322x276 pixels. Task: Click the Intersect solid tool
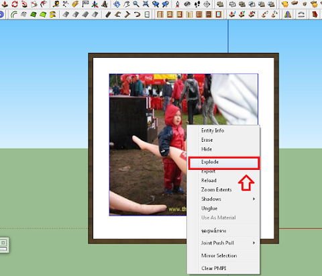(x=233, y=4)
